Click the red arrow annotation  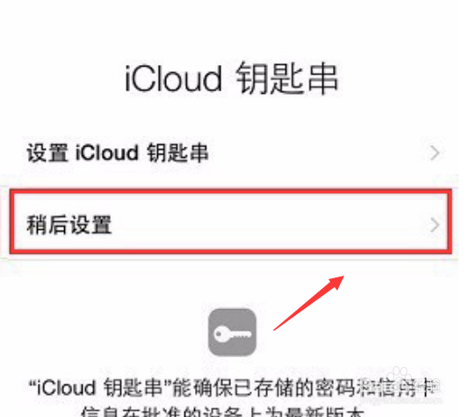click(x=309, y=303)
